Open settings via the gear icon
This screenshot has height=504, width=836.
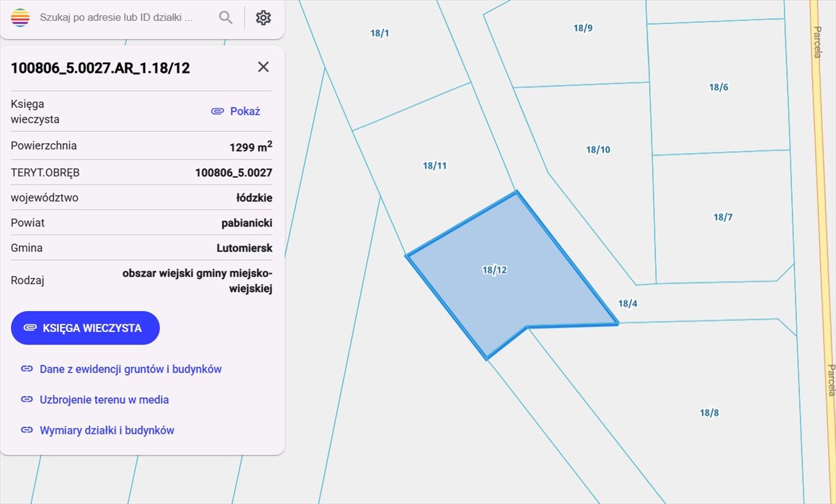[x=263, y=18]
